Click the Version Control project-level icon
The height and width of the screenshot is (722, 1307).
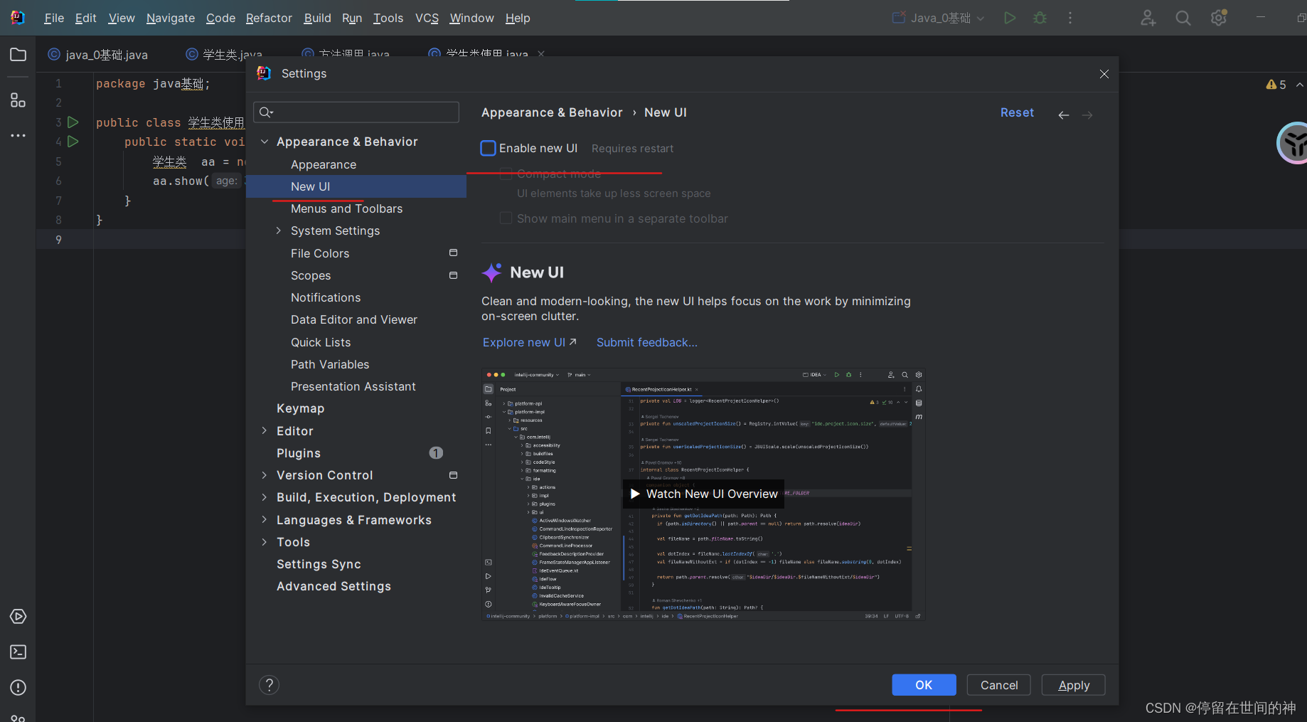tap(453, 475)
